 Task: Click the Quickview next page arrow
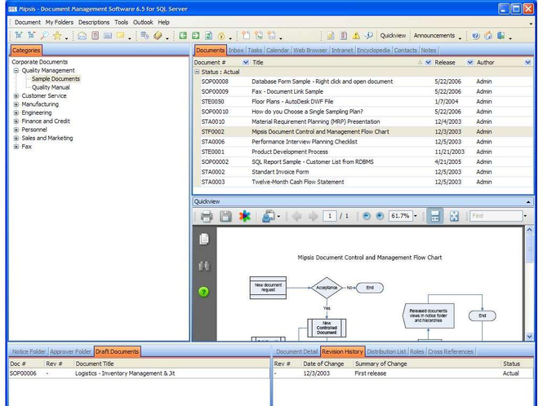tap(313, 216)
